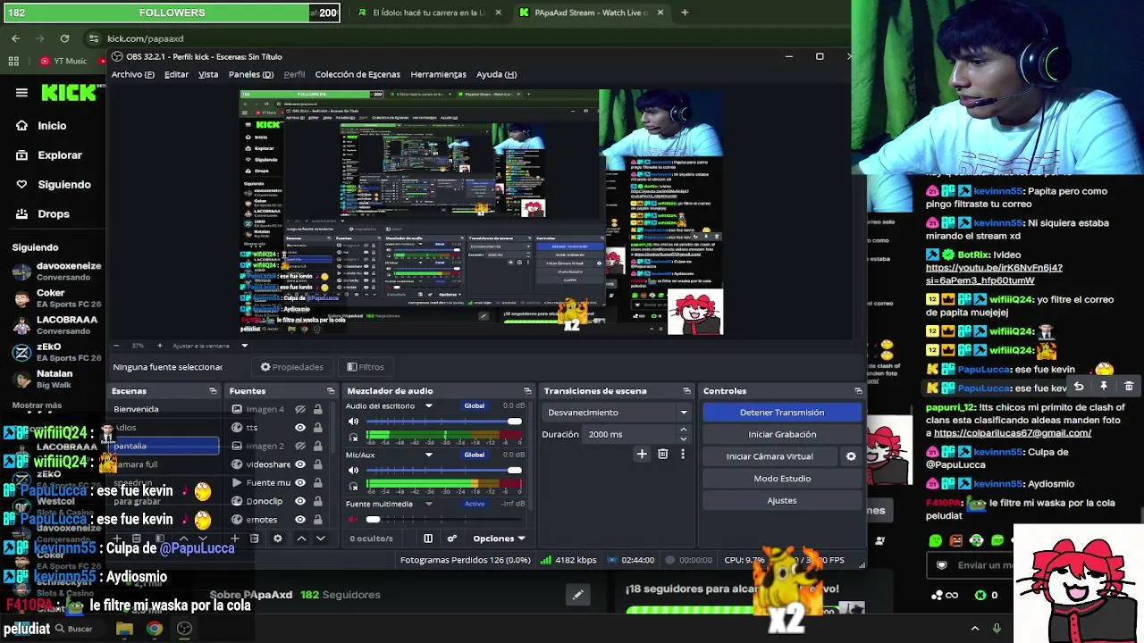This screenshot has width=1144, height=643.
Task: Hide the Fuente multimedia source in Fuentes
Action: (300, 483)
